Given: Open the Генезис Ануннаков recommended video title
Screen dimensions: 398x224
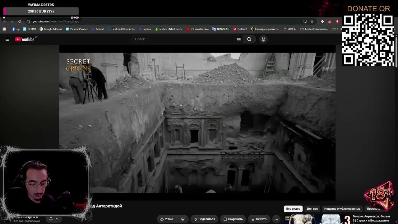Looking at the screenshot, I should [x=371, y=218].
